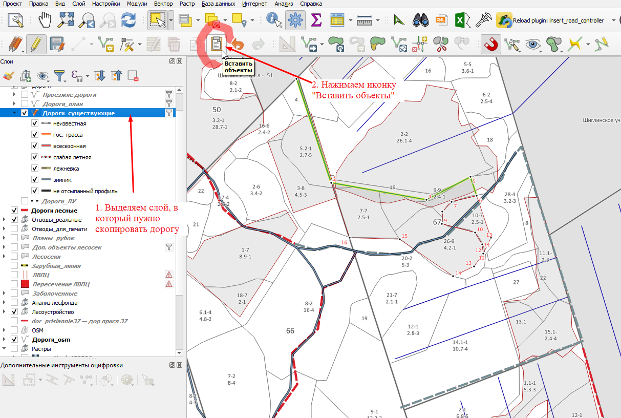Reload plugin insert_road_controller

pyautogui.click(x=551, y=20)
